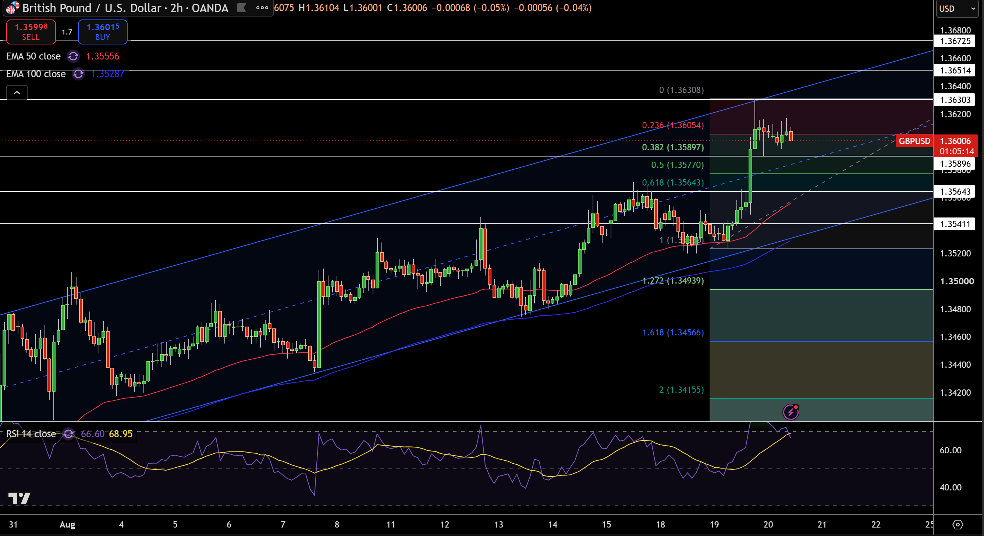Click date 15 on time axis

pos(606,525)
